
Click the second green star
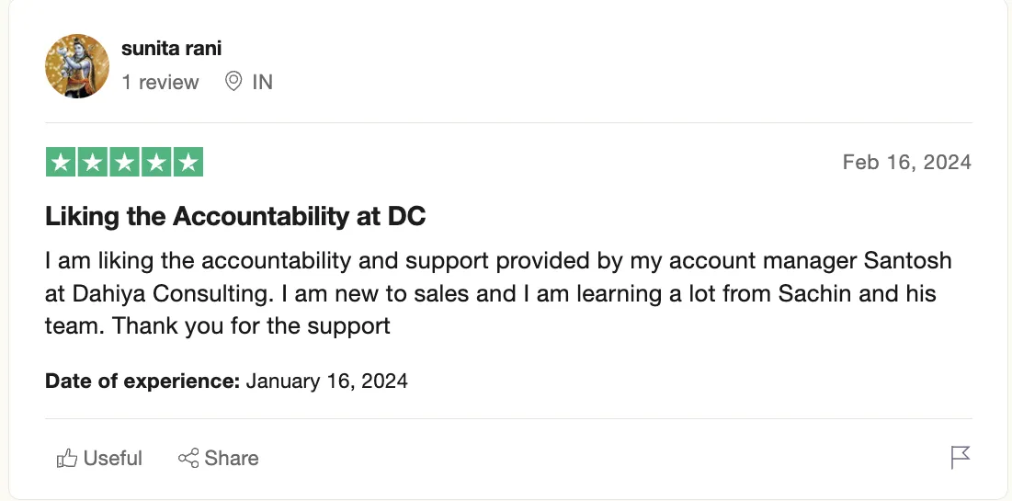(x=92, y=163)
